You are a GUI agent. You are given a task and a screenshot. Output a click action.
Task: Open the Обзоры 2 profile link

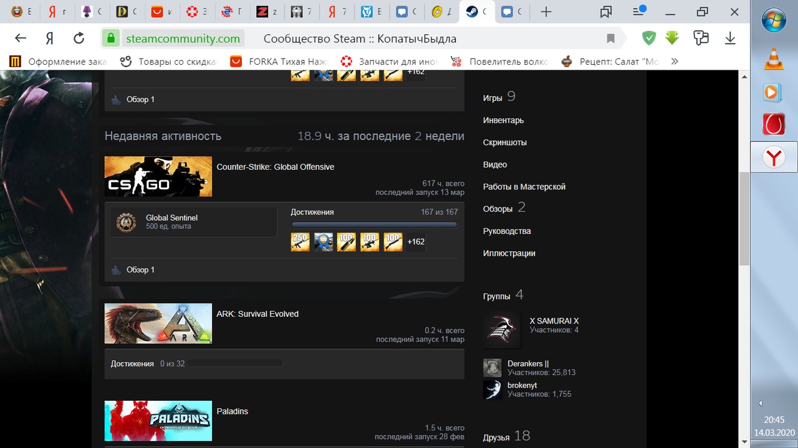coord(504,207)
